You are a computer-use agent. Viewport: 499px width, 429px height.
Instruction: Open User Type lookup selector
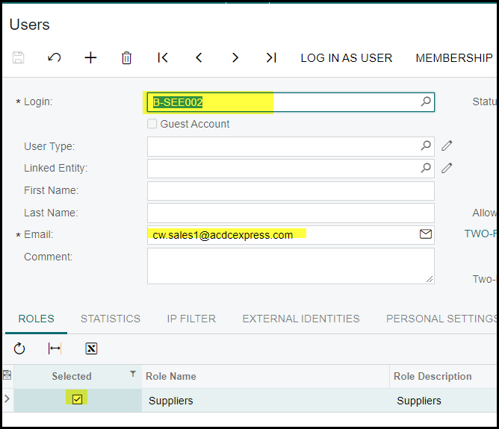[426, 146]
